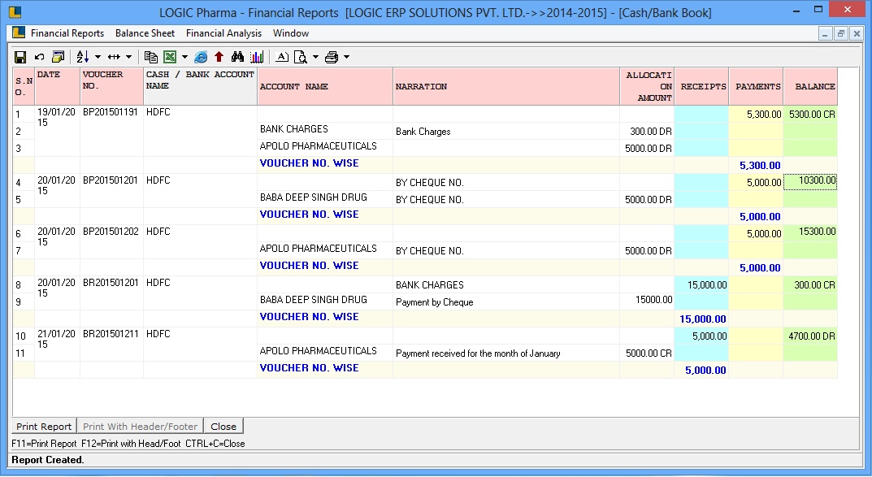The width and height of the screenshot is (872, 477).
Task: Click the Print Report button
Action: tap(44, 427)
